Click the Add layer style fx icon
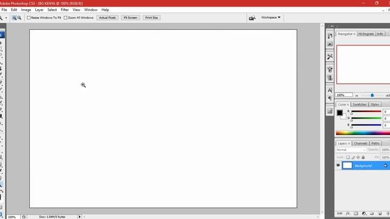This screenshot has width=390, height=219. [x=348, y=214]
